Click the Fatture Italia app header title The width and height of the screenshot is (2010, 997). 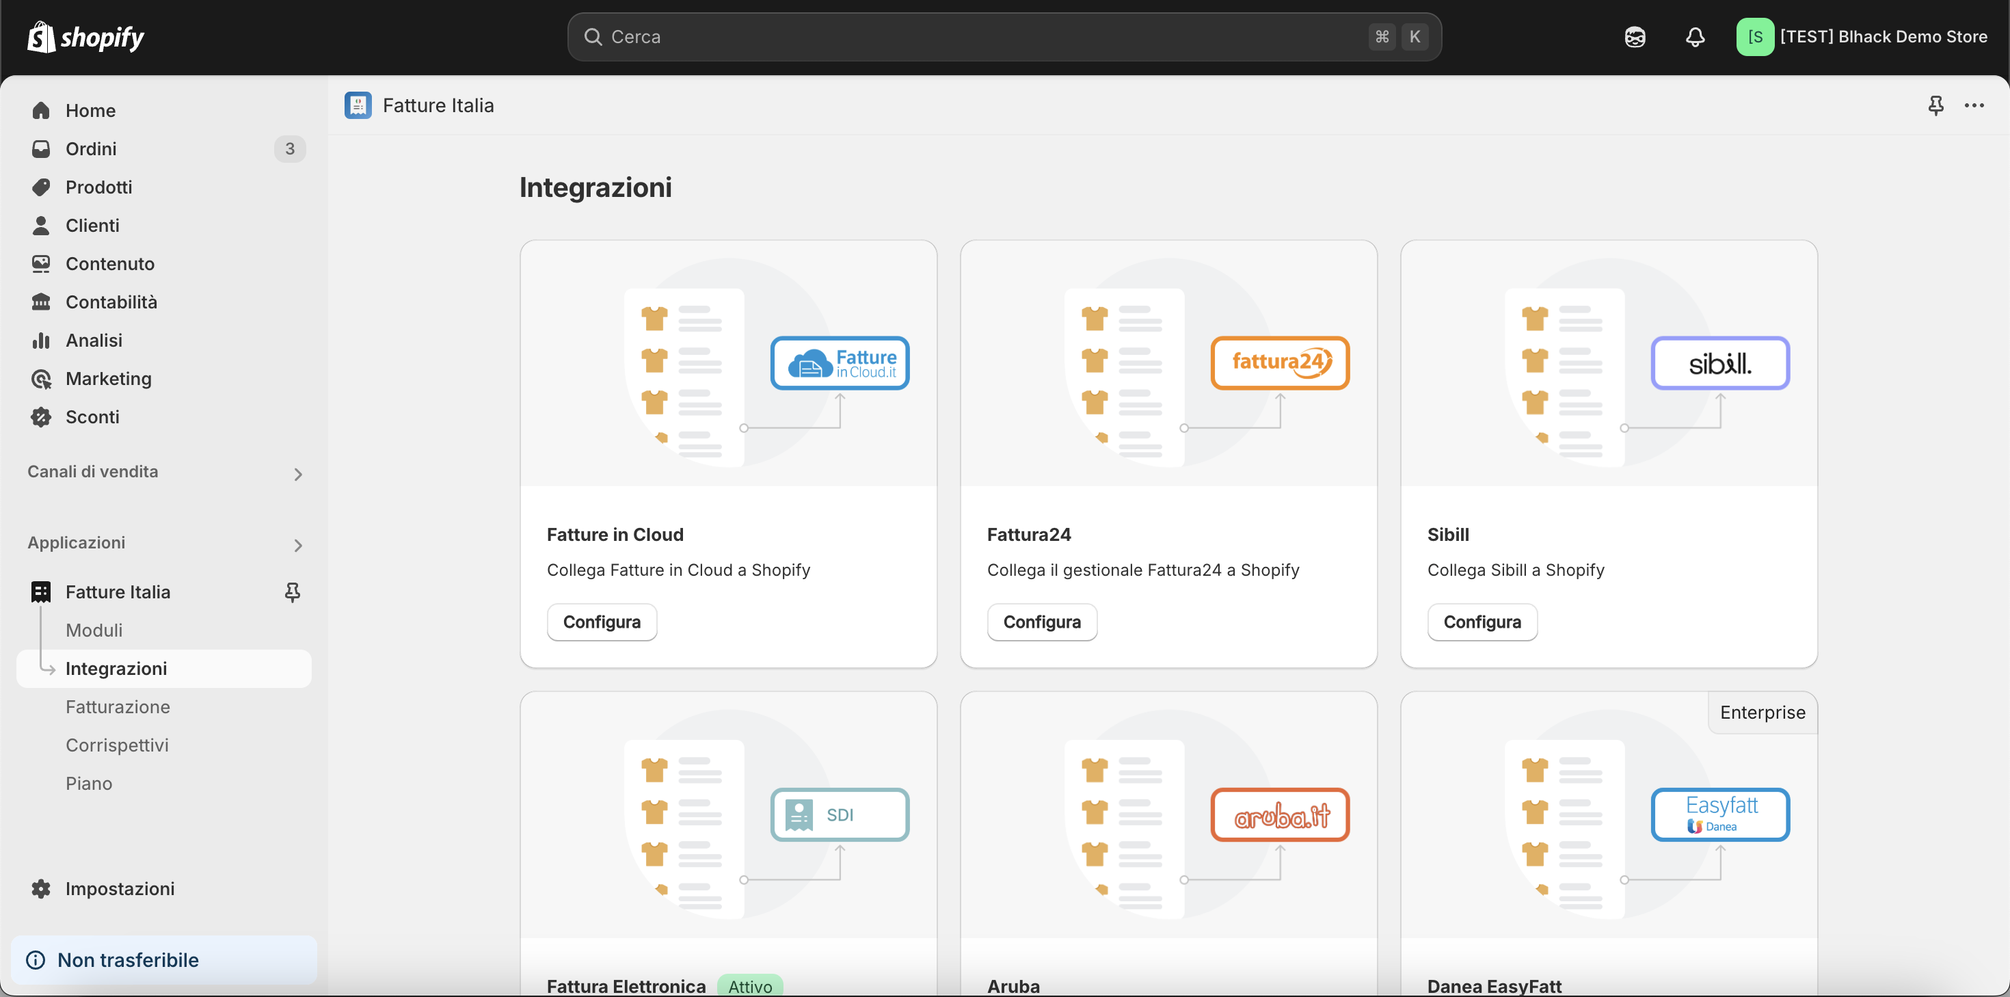click(438, 105)
